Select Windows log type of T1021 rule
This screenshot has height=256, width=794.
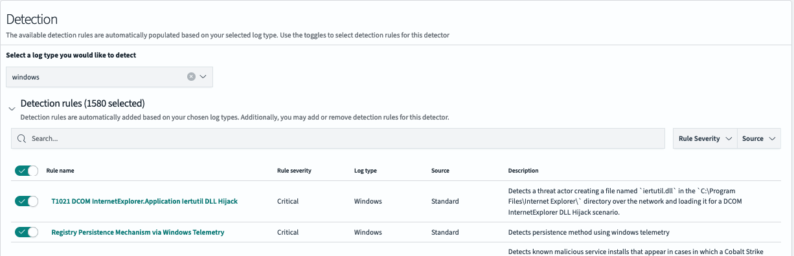pos(368,201)
